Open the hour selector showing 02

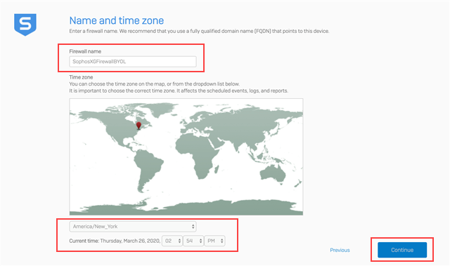(x=172, y=241)
